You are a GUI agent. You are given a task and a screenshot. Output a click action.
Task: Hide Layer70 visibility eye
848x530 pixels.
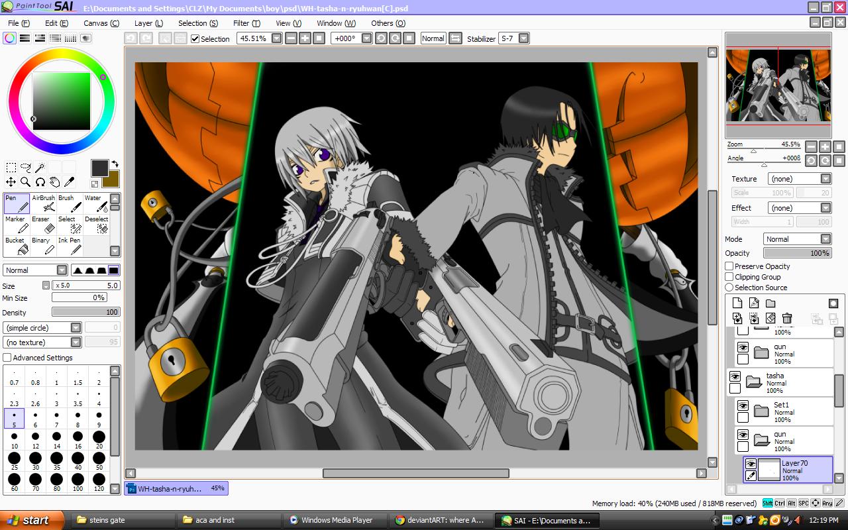(751, 464)
